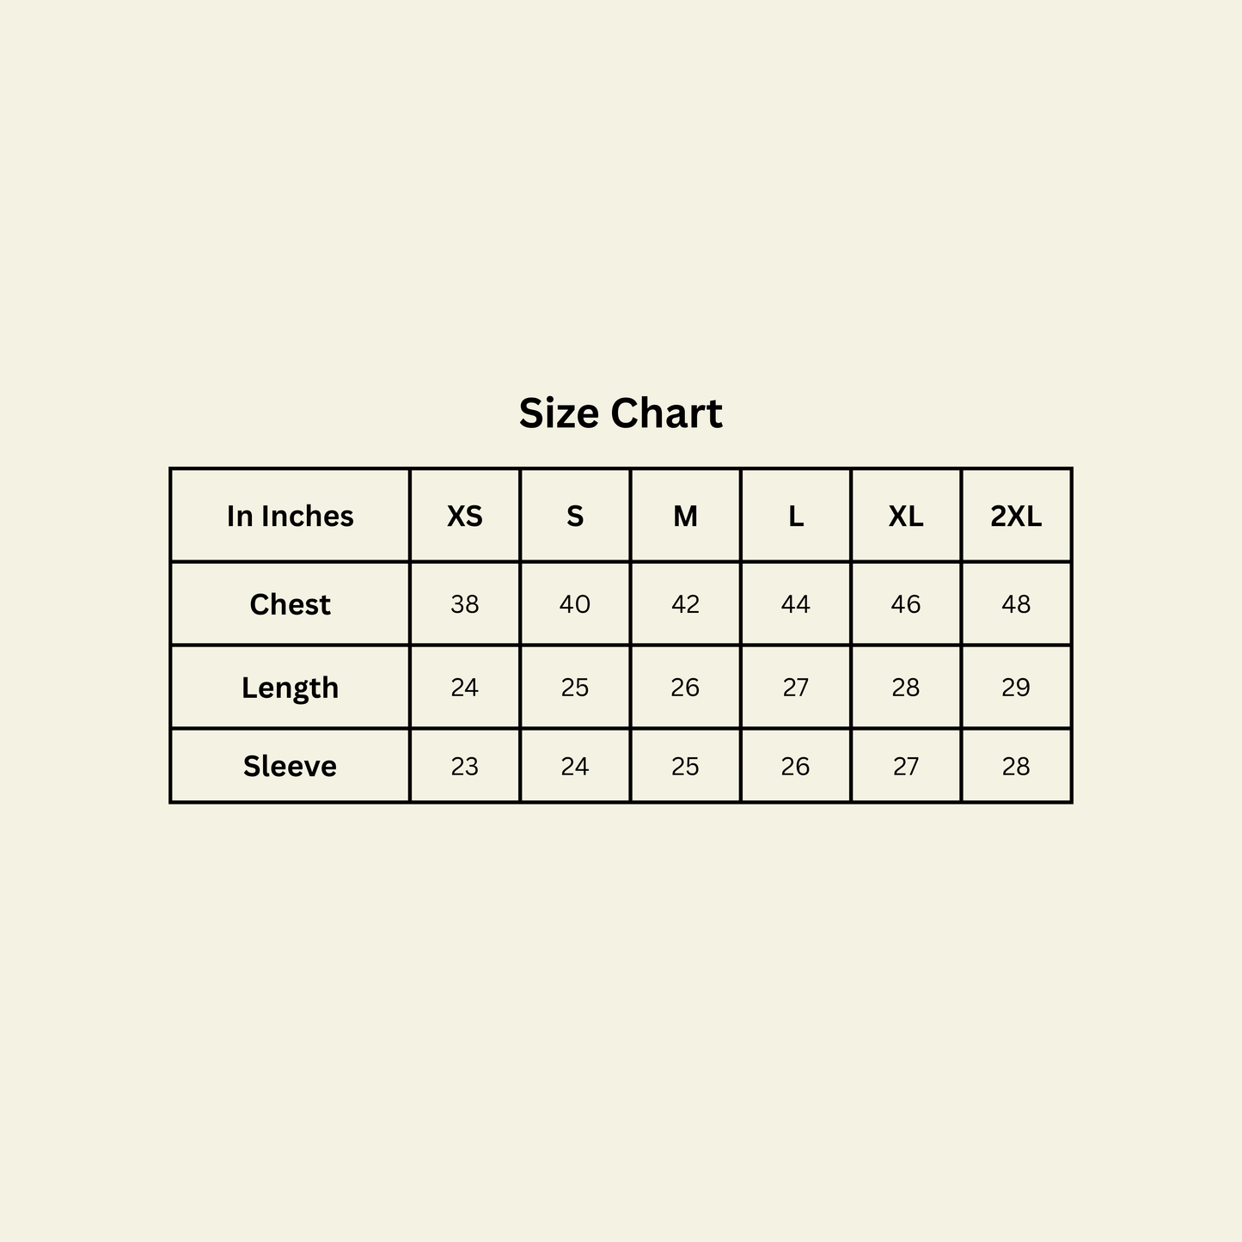Select the Length row label
The image size is (1242, 1242).
point(291,688)
